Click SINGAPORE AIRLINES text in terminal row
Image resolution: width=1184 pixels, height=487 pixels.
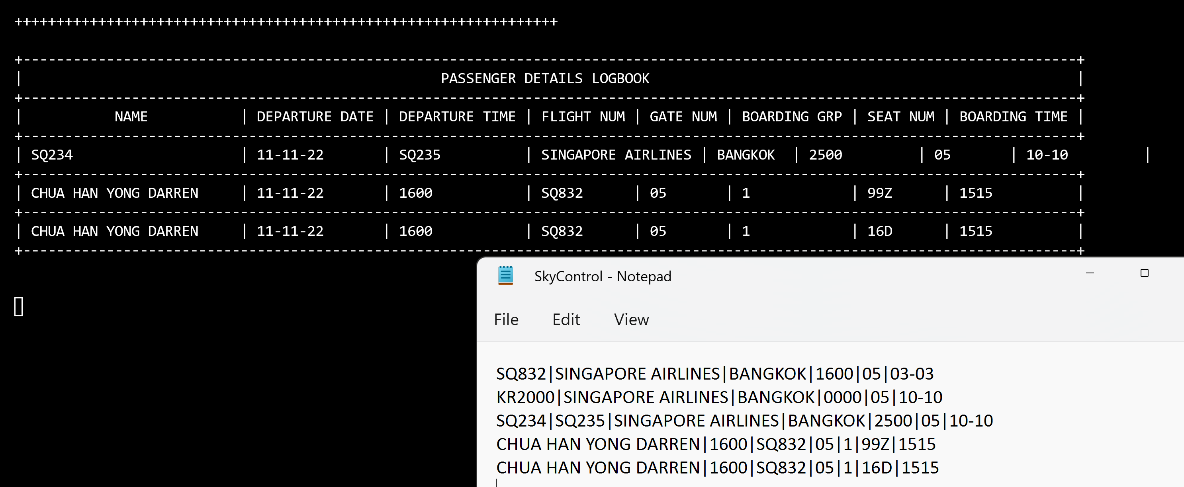pos(616,155)
